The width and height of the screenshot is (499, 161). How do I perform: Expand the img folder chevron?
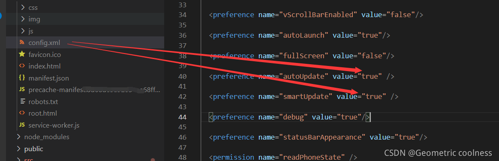point(23,19)
